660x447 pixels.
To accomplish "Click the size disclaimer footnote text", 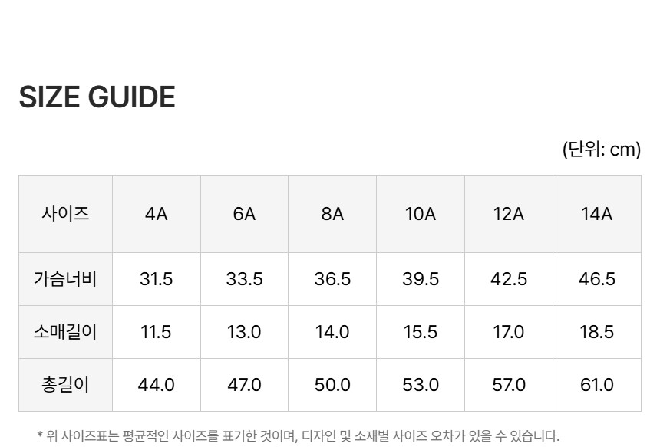I will coord(298,436).
